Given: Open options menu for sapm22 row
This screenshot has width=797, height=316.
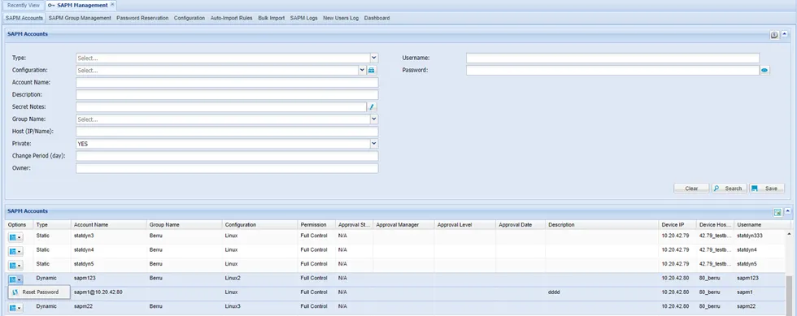Looking at the screenshot, I should [15, 309].
